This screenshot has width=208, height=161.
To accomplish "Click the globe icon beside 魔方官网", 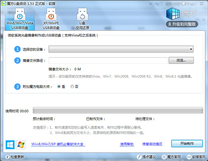I will (x=164, y=157).
